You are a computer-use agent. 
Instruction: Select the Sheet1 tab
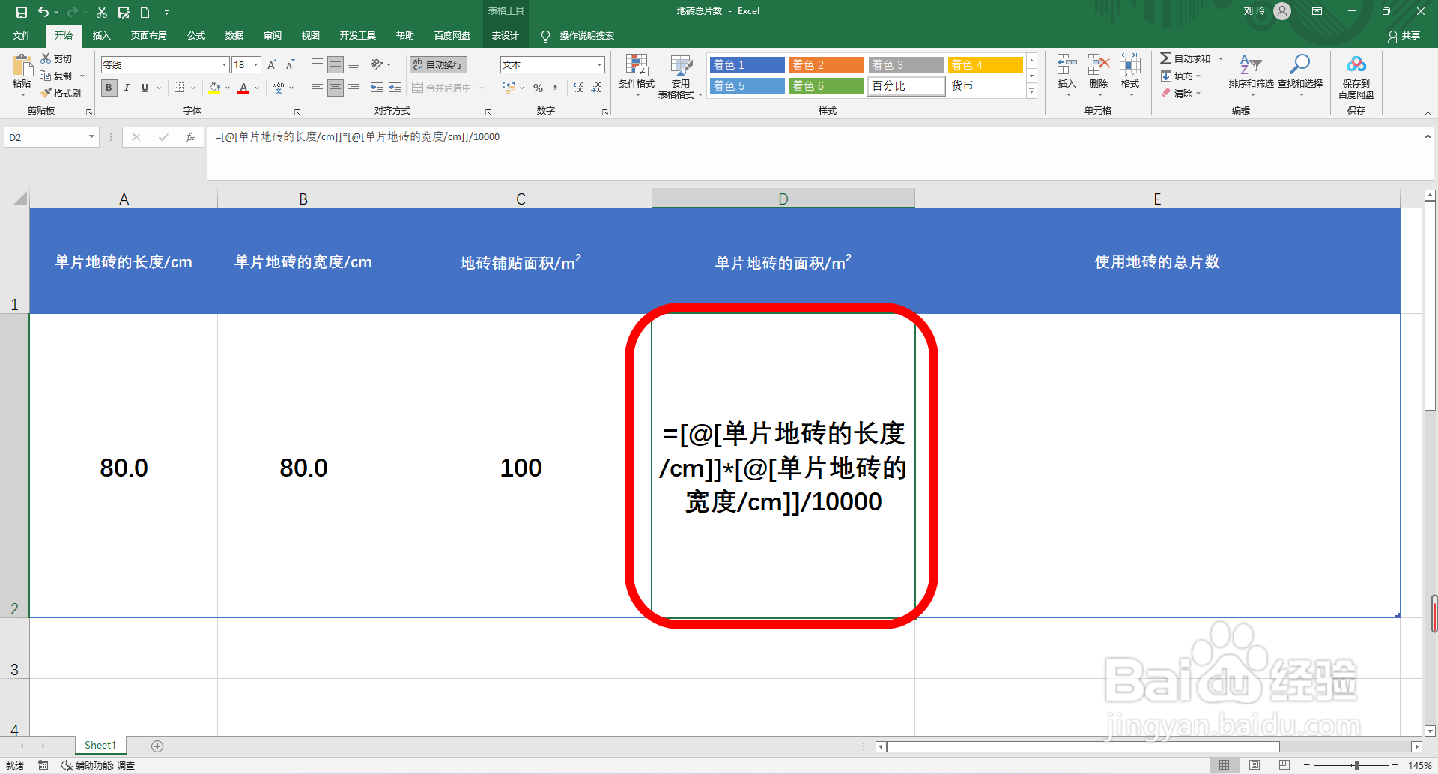(x=100, y=746)
